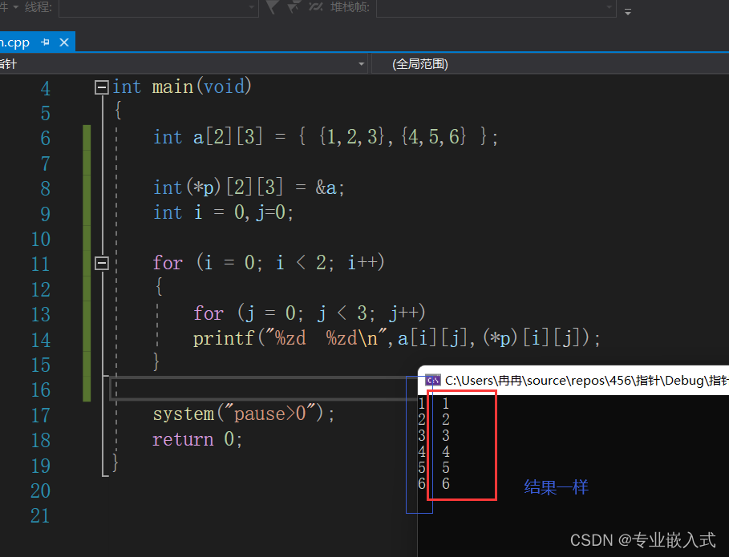Screen dimensions: 729x557
Task: Click the console window title path
Action: [587, 381]
